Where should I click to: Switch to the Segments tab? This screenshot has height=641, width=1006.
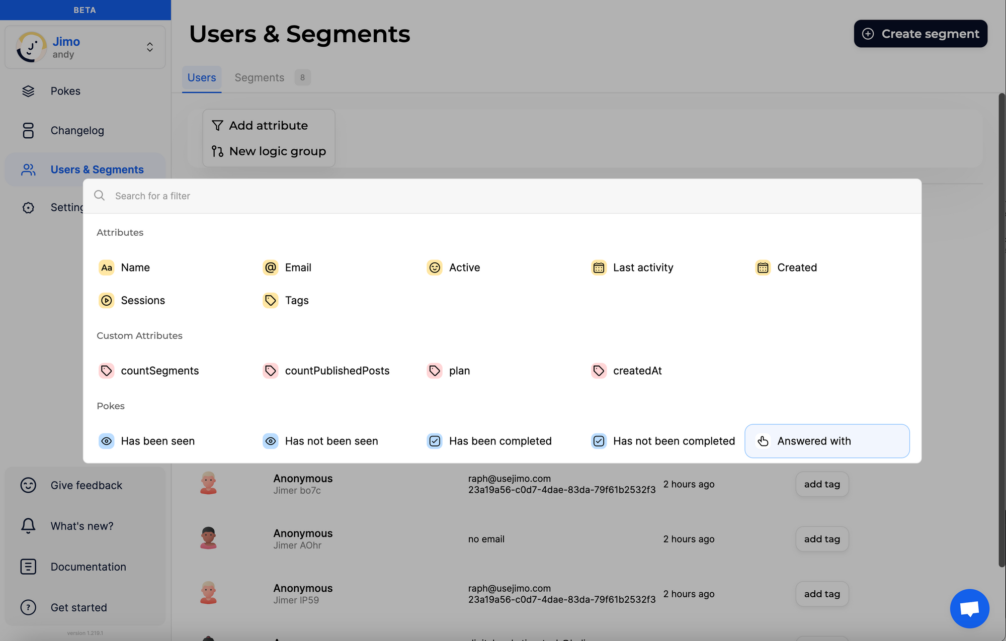260,78
